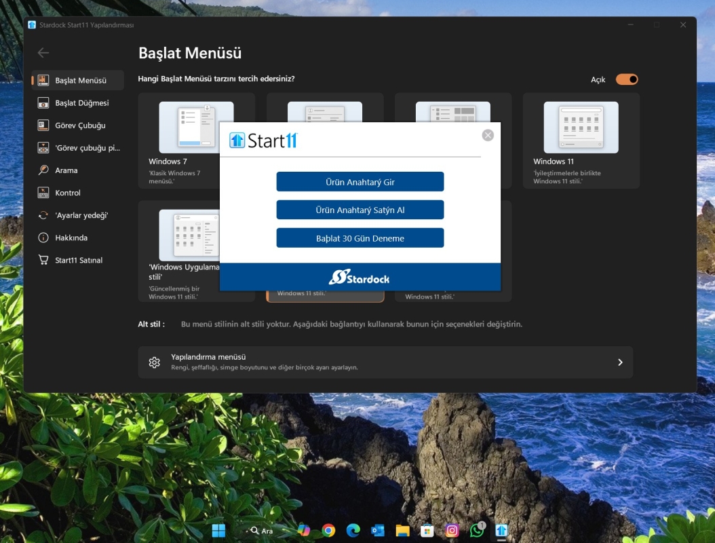The image size is (715, 543).
Task: Click the Ürün Anahtarý Satýn Al button
Action: click(x=360, y=210)
